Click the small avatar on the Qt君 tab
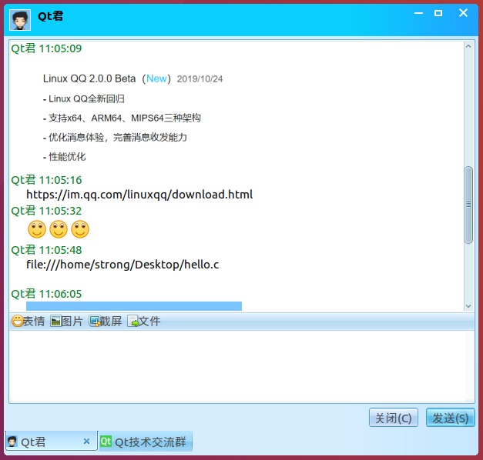 coord(12,442)
